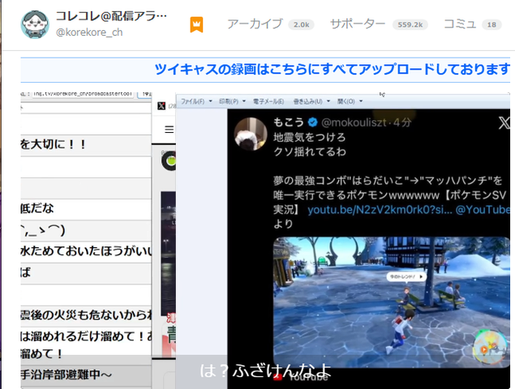Screen dimensions: 515x389
Task: Open the @mokouliszt handle
Action: pyautogui.click(x=354, y=122)
